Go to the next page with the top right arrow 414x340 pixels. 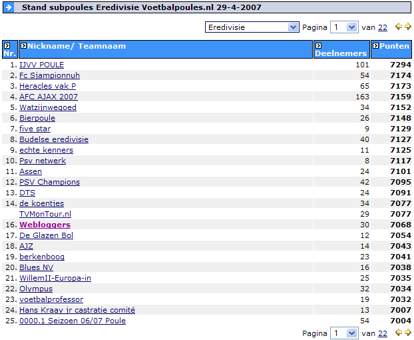point(407,27)
